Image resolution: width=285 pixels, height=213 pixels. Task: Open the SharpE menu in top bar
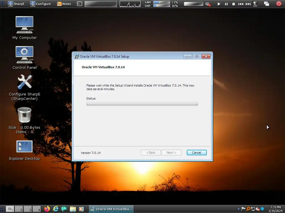[16, 4]
